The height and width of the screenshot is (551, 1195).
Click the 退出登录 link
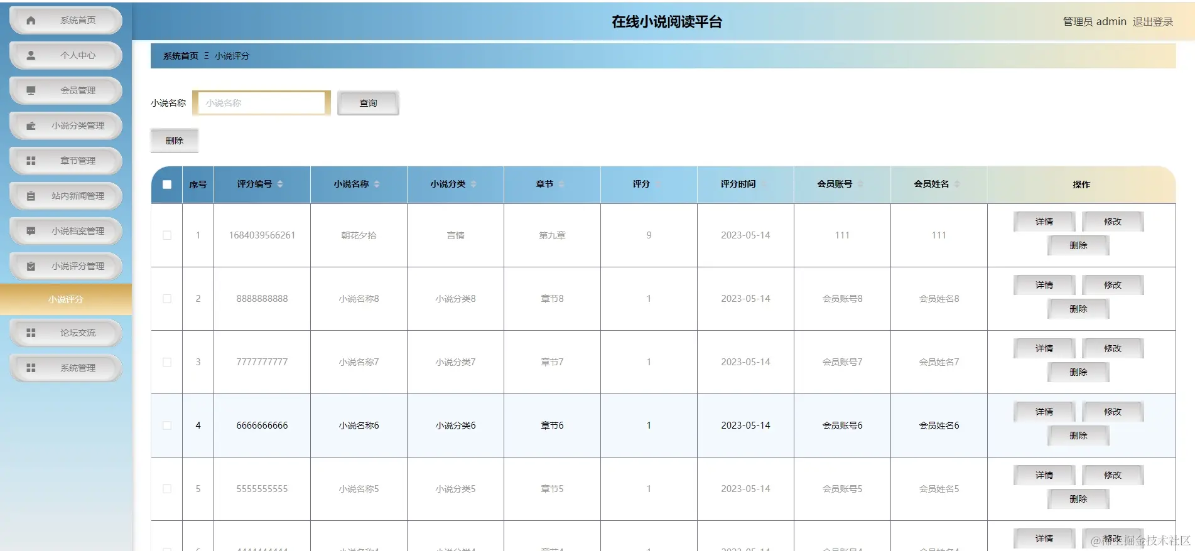pyautogui.click(x=1153, y=21)
